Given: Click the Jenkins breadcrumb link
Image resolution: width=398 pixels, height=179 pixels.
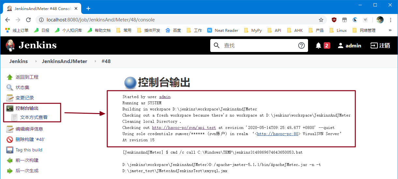Looking at the screenshot, I should tap(19, 61).
